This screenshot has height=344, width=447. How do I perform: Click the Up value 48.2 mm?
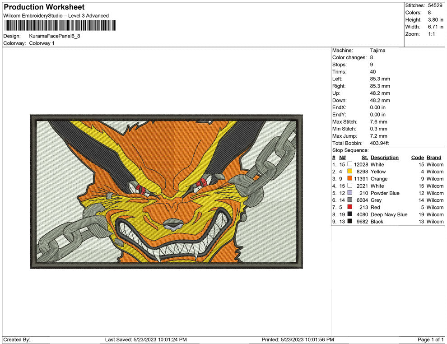coord(380,93)
